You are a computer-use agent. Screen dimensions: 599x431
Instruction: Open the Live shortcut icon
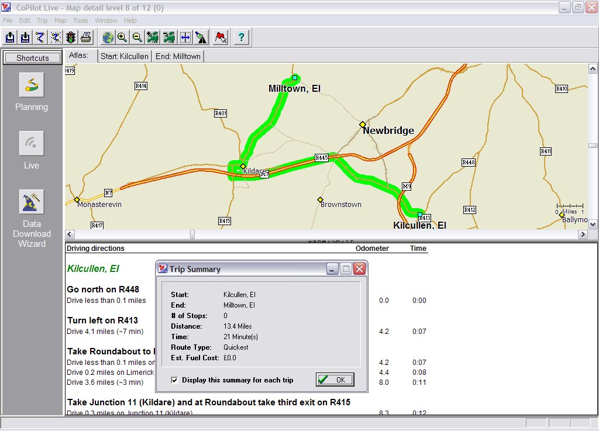(32, 143)
